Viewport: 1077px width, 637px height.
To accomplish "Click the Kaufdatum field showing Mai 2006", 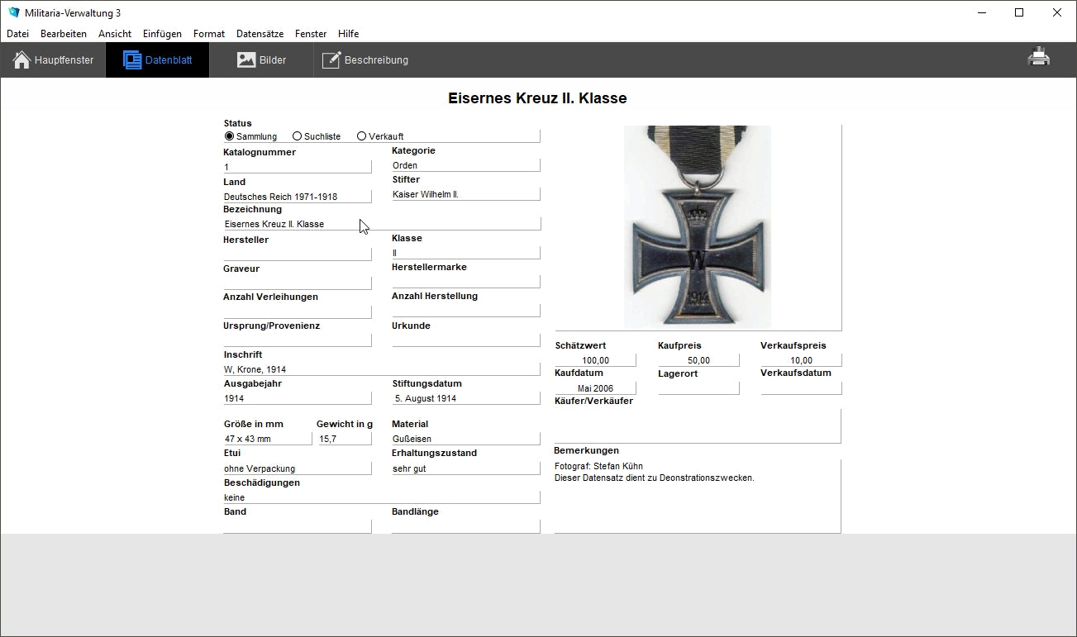I will (595, 388).
